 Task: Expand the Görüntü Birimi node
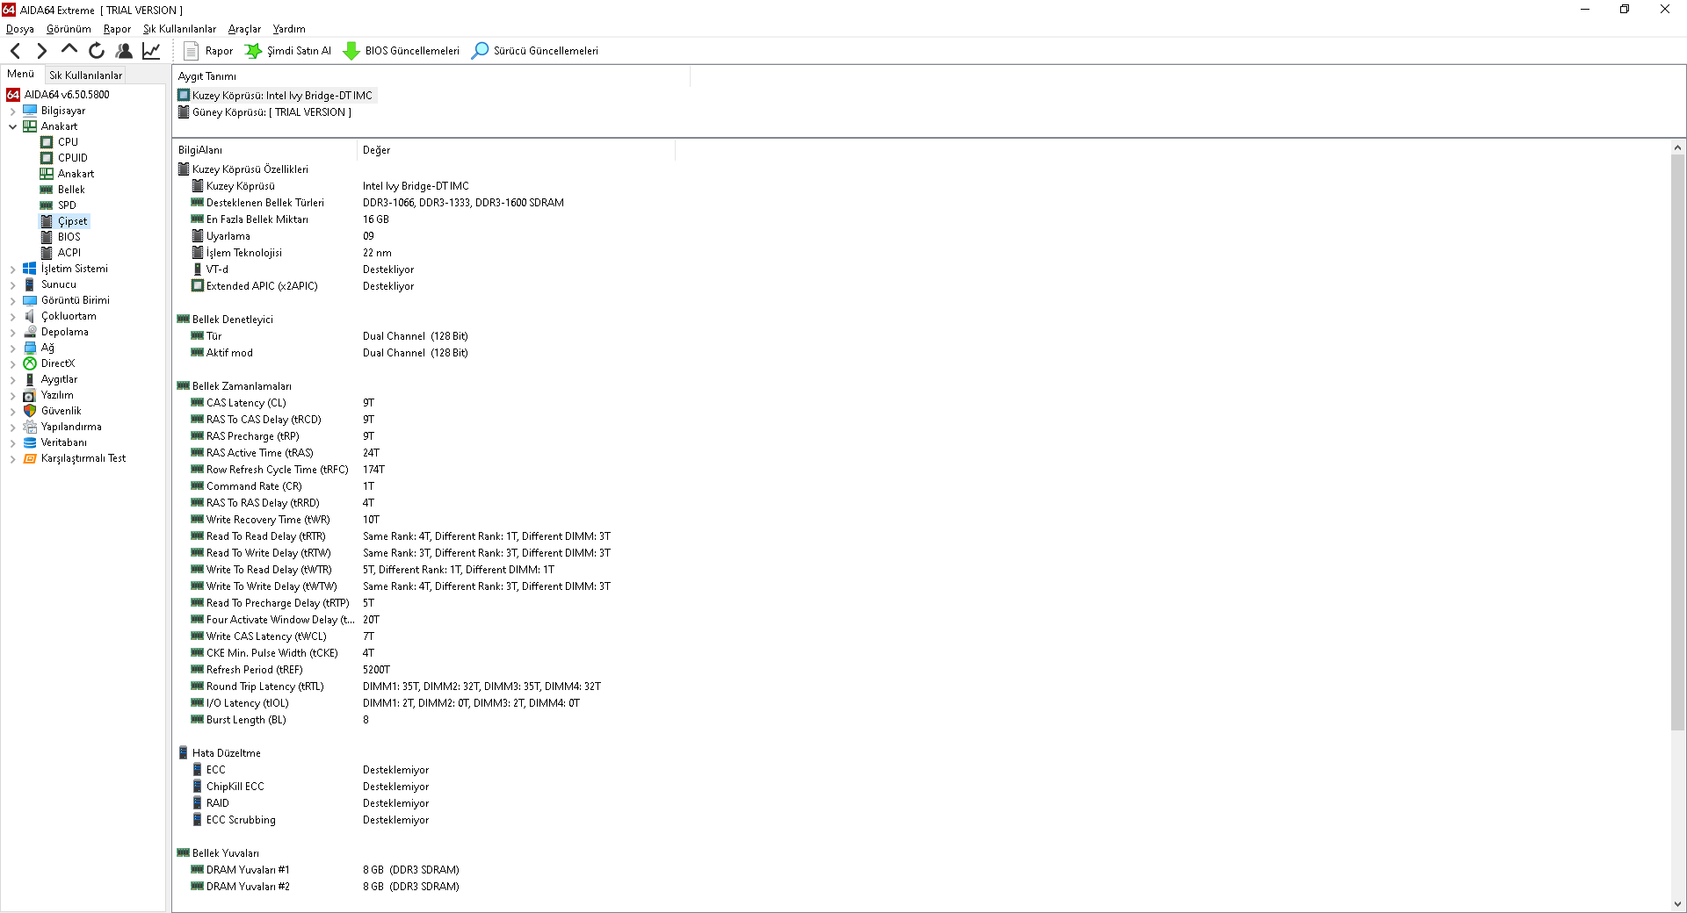[x=13, y=301]
